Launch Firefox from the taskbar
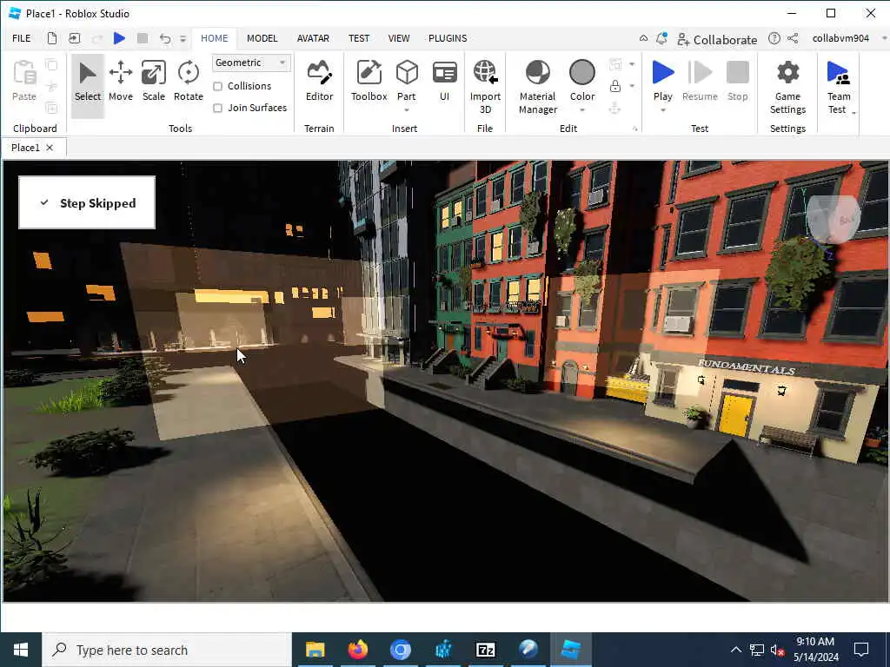 pos(357,650)
